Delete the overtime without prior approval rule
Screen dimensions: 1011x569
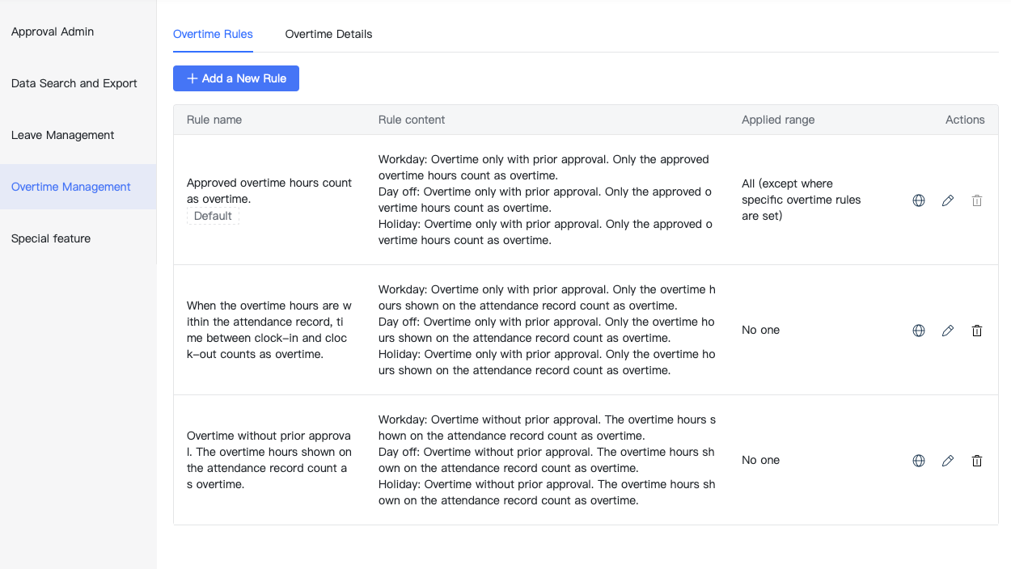(x=977, y=461)
